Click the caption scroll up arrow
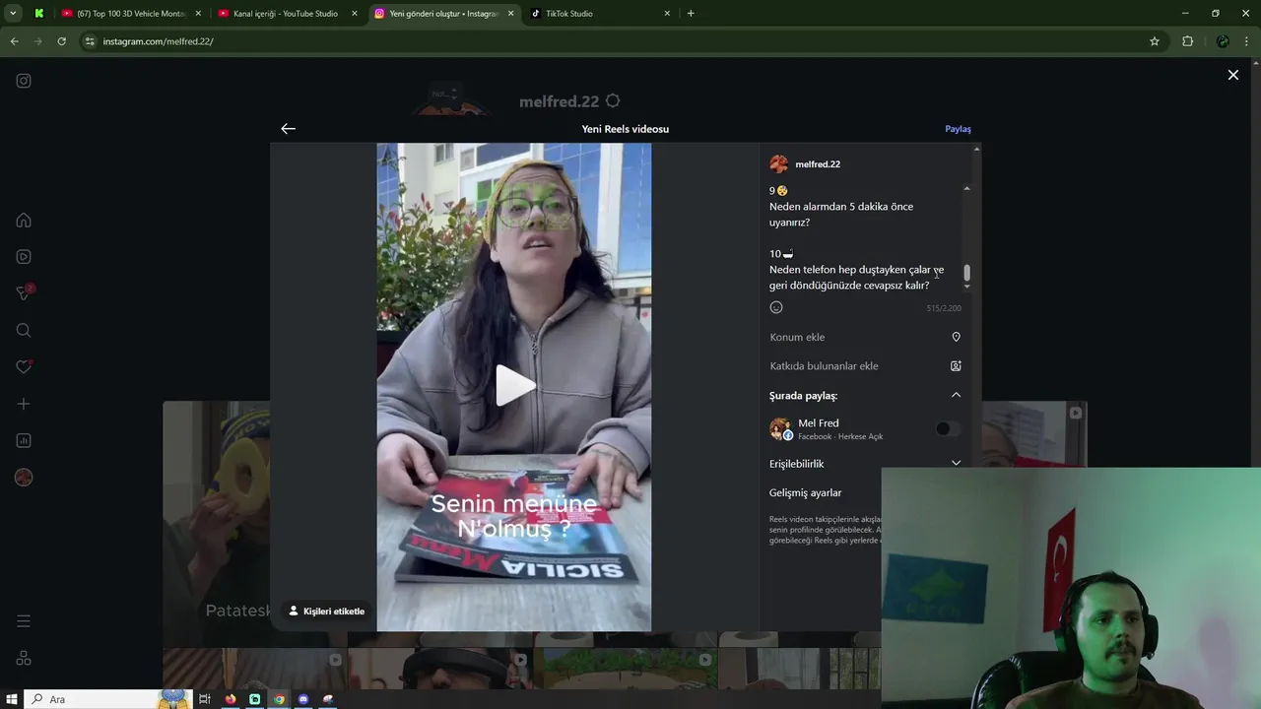Viewport: 1261px width, 709px height. (967, 188)
